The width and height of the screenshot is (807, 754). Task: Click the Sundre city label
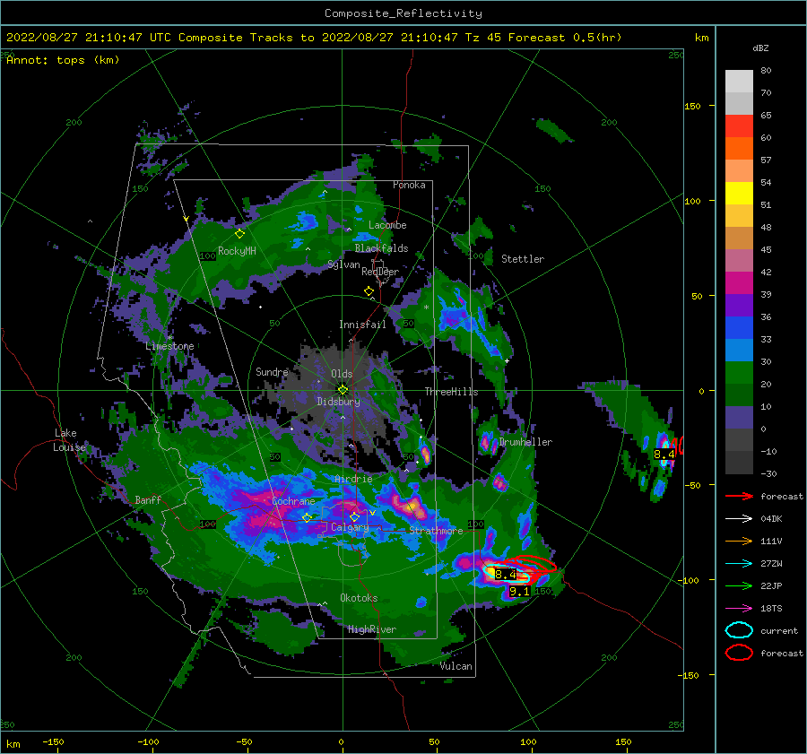272,371
